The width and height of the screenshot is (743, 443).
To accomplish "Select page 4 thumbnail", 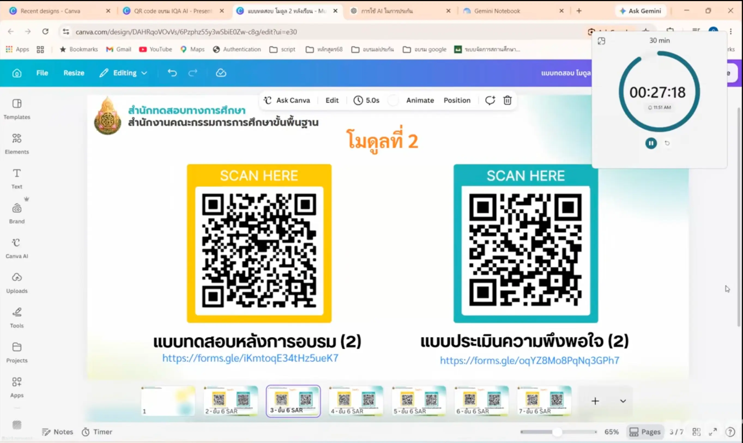I will pyautogui.click(x=356, y=401).
